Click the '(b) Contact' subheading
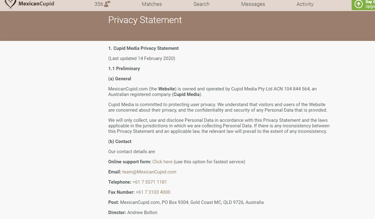Image resolution: width=375 pixels, height=219 pixels. point(120,141)
